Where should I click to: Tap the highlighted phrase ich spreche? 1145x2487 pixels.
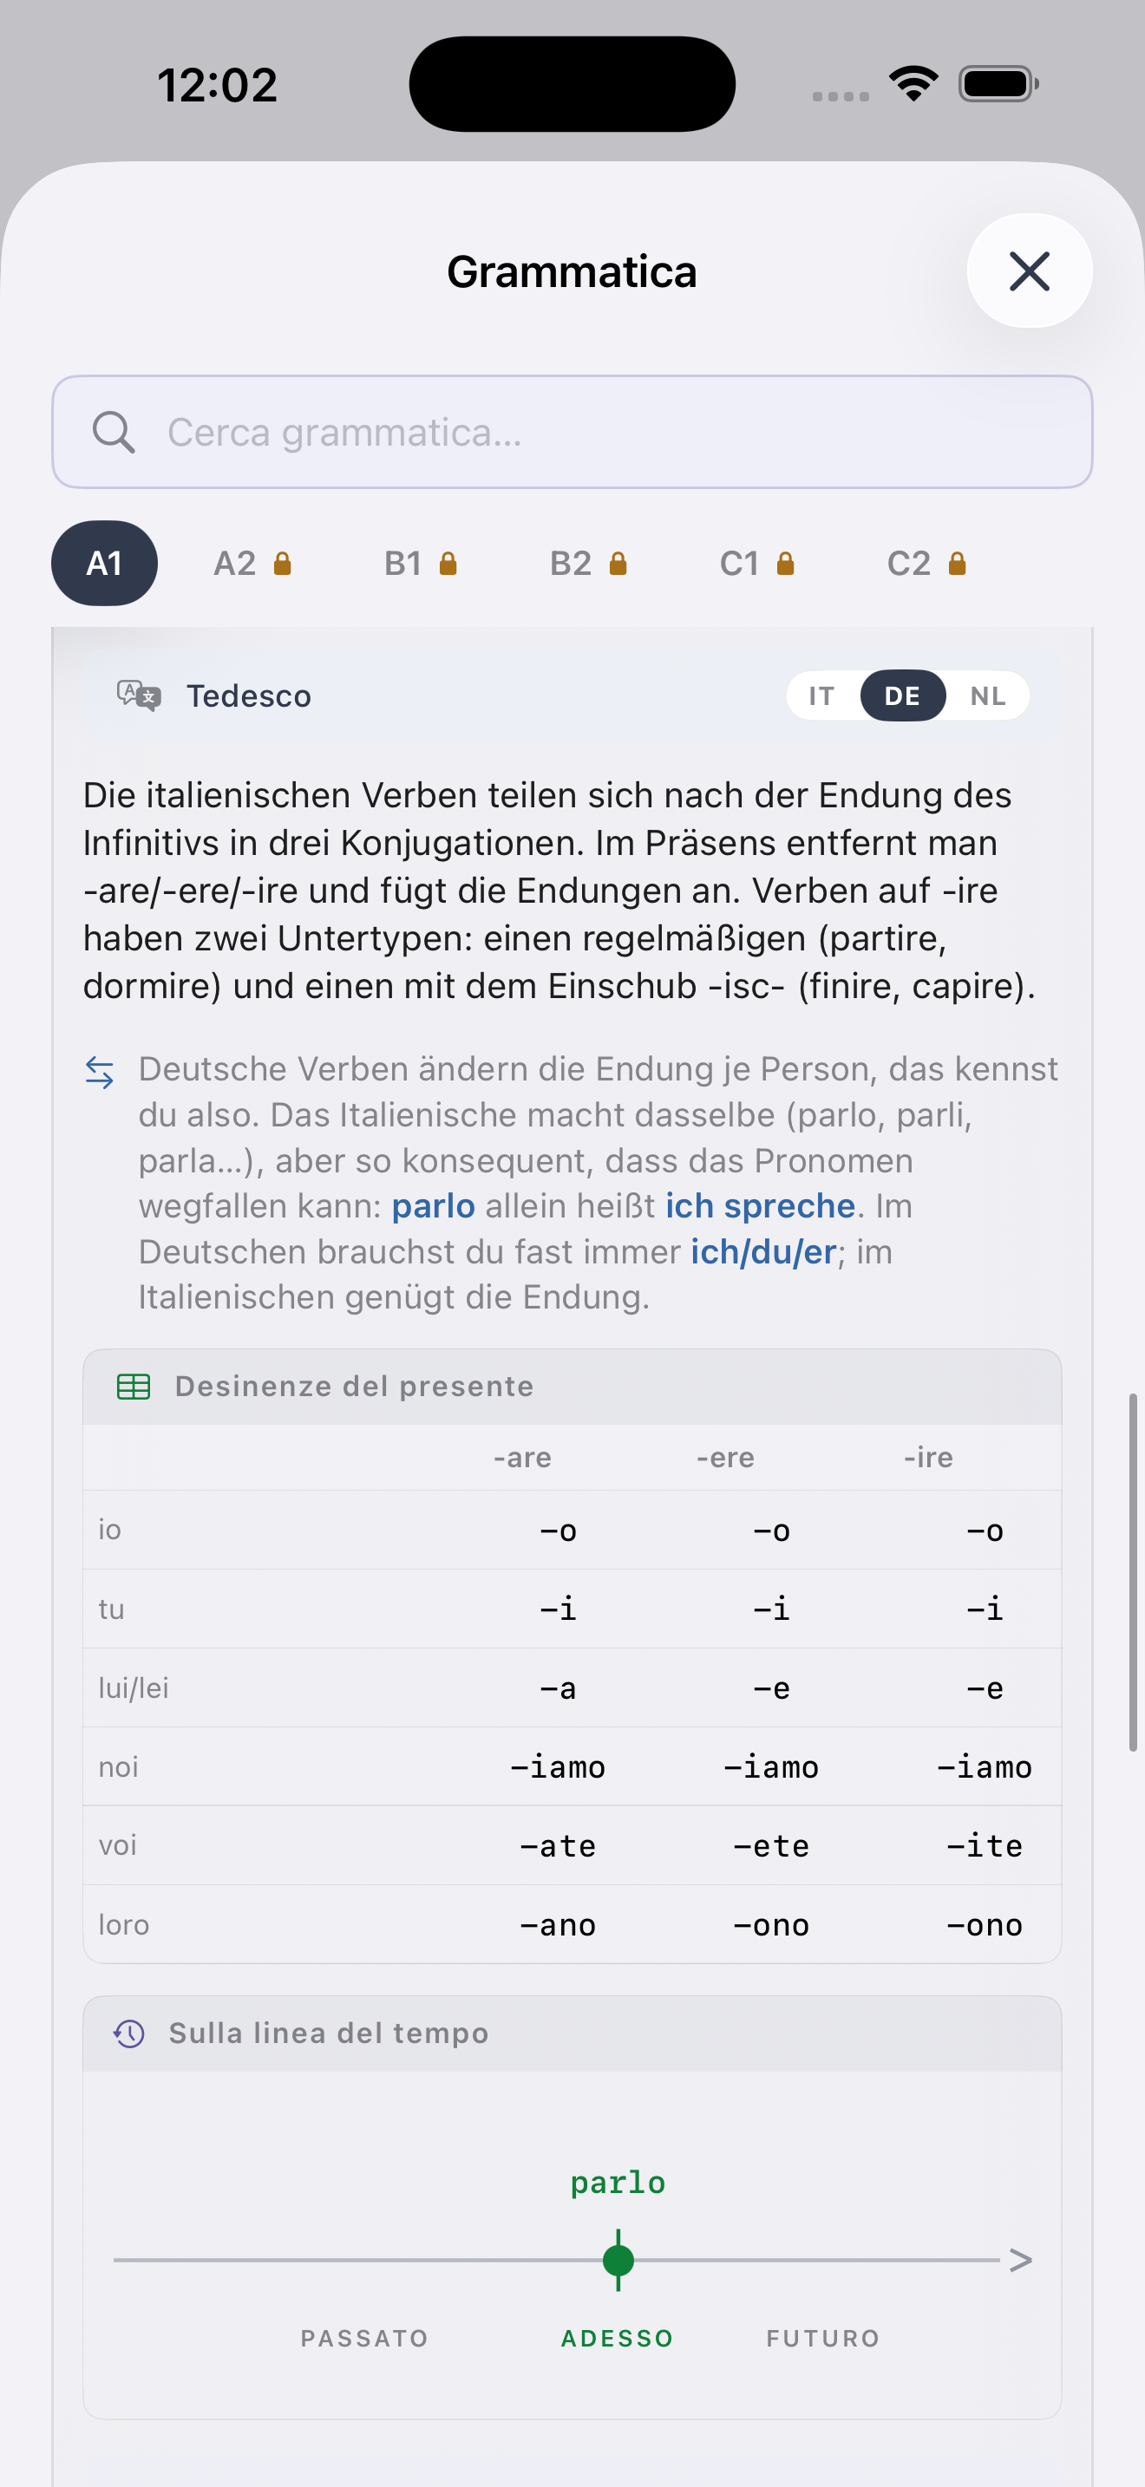coord(760,1206)
